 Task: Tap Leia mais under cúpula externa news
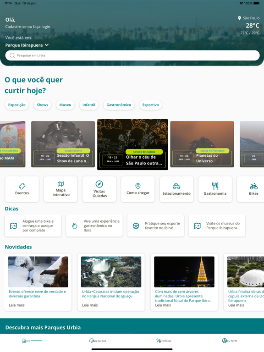point(236,305)
